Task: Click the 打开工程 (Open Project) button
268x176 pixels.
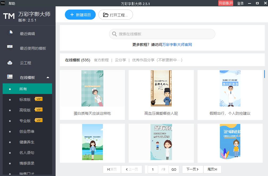Action: (x=116, y=15)
